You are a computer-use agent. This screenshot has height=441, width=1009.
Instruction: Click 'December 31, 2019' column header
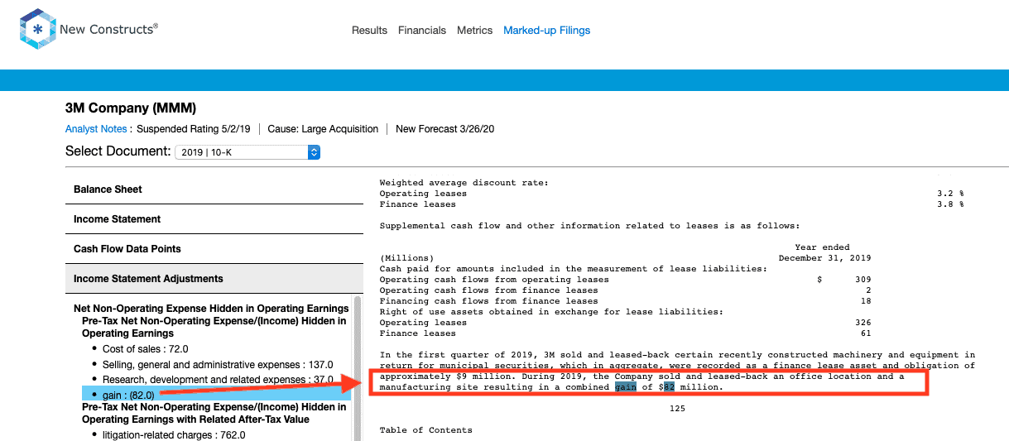click(x=824, y=258)
